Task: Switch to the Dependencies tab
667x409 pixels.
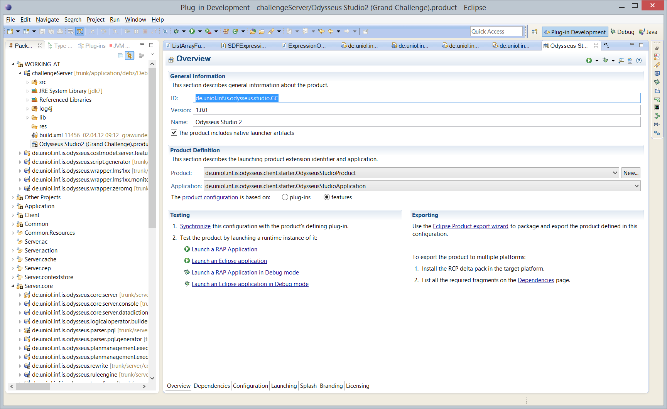Action: (x=212, y=386)
